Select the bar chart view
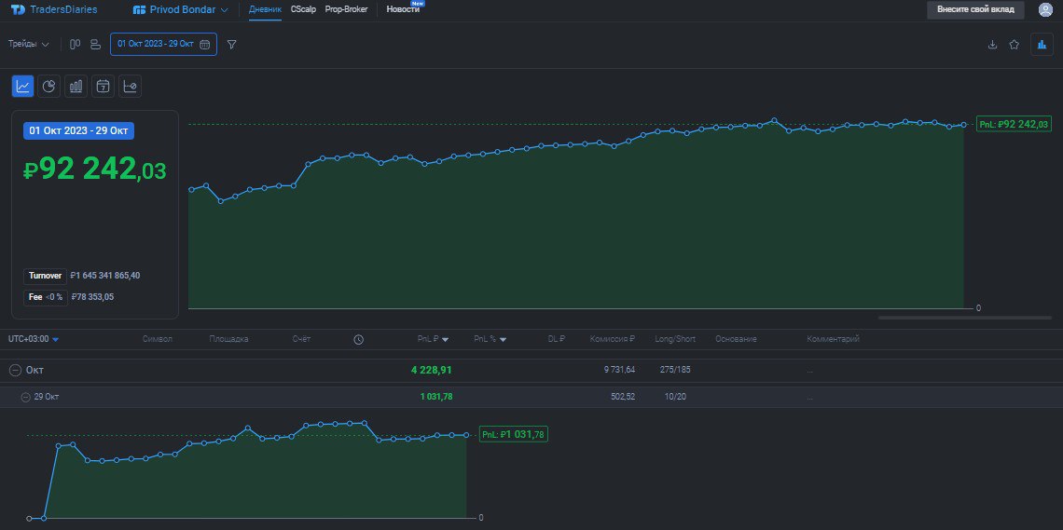 (76, 86)
